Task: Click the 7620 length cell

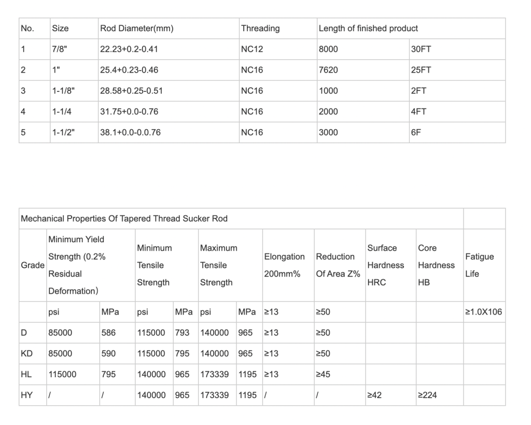Action: (x=328, y=70)
